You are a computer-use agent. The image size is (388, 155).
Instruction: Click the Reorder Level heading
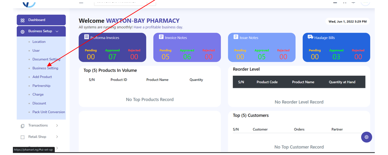[x=246, y=69]
